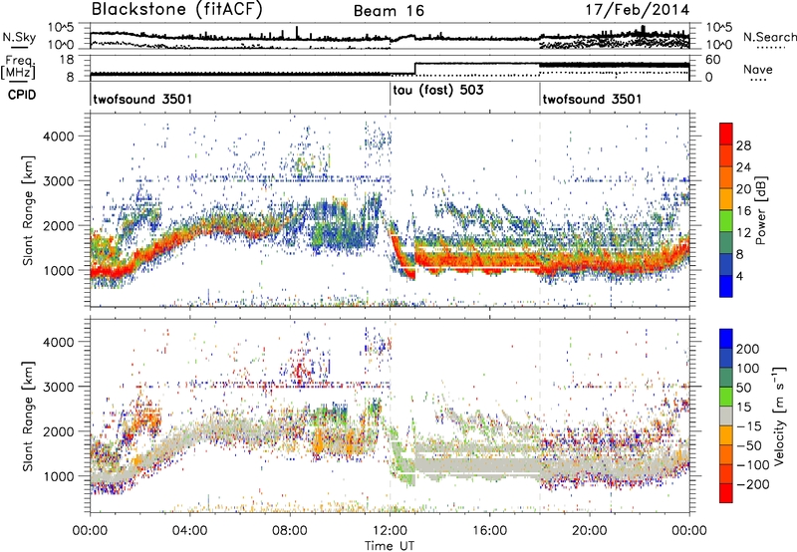Image resolution: width=797 pixels, height=552 pixels.
Task: Click the N.Search legend label
Action: [x=769, y=37]
